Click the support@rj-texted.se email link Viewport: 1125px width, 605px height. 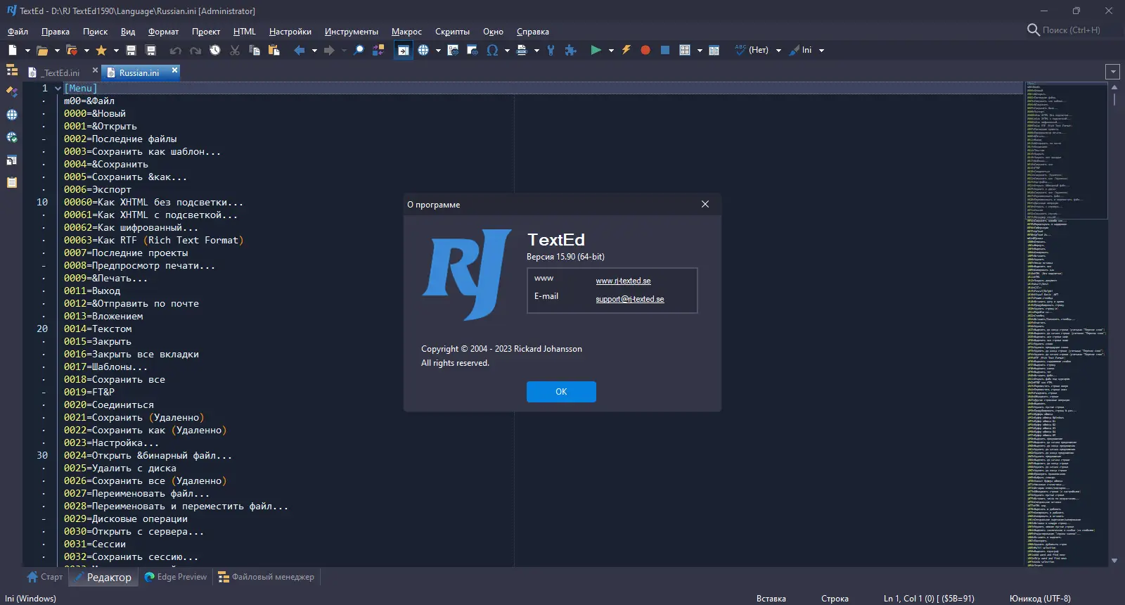pos(630,299)
